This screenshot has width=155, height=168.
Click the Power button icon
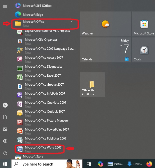click(x=5, y=153)
